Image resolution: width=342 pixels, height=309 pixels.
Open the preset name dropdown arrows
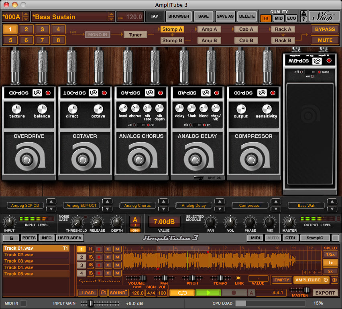(x=111, y=16)
